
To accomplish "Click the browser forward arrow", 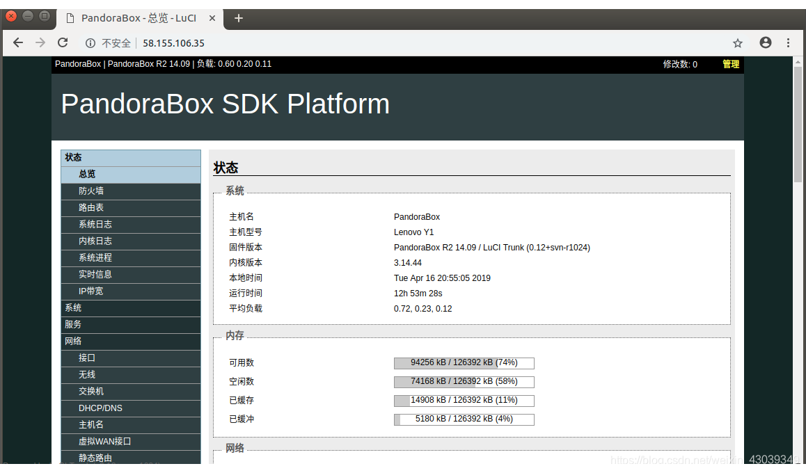I will [x=40, y=42].
